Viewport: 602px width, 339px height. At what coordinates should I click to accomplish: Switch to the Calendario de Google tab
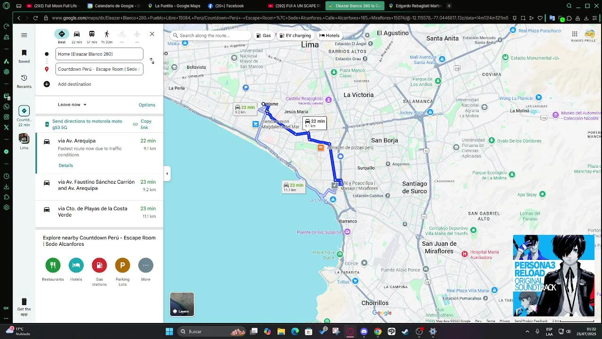pos(113,6)
